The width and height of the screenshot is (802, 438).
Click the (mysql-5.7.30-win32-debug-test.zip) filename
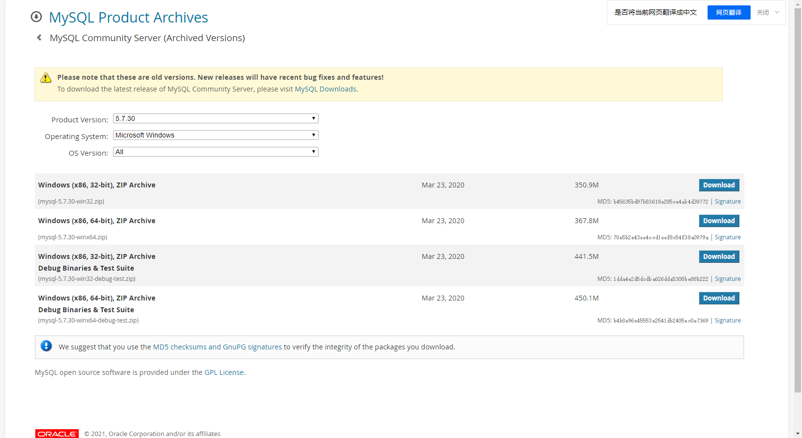pos(87,279)
